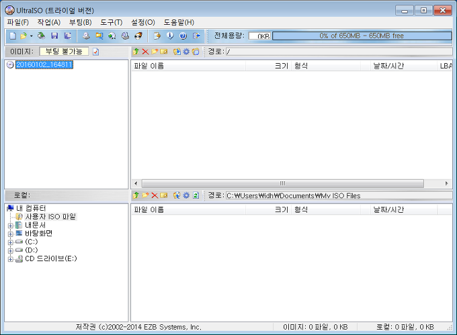This screenshot has height=335, width=457.
Task: Click the Rename icon in image toolbar
Action: point(164,52)
